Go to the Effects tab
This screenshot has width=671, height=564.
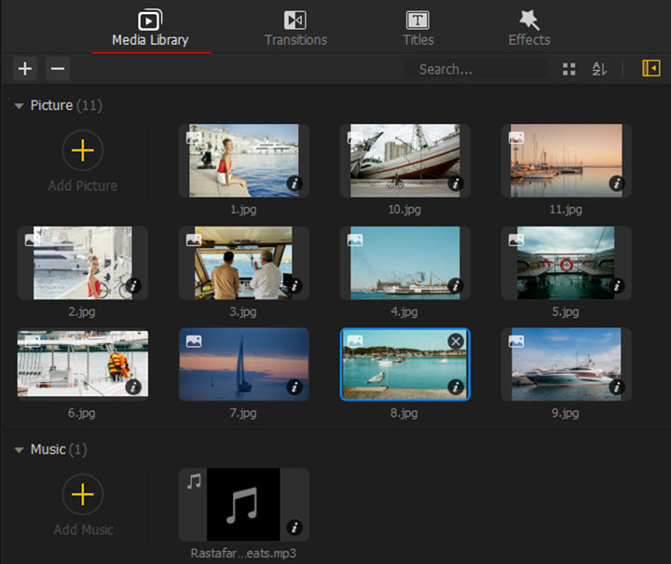coord(528,28)
